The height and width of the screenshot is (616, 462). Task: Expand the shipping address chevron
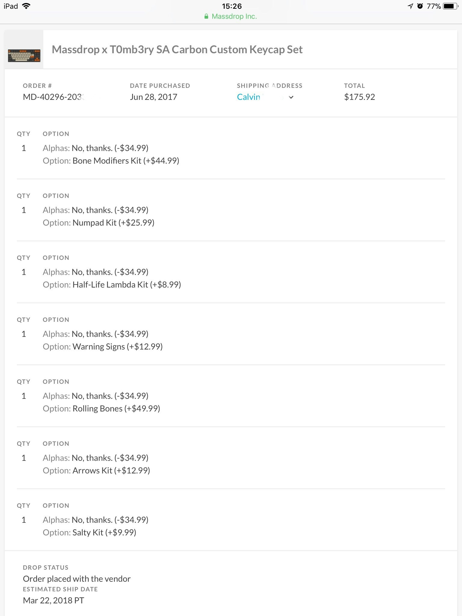coord(291,97)
